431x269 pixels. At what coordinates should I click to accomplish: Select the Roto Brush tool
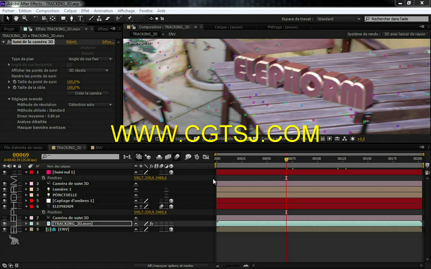tap(119, 18)
